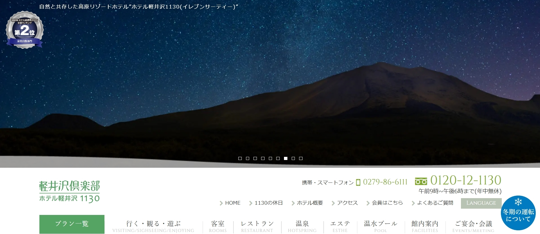540x234 pixels.
Task: Click the chevron arrow next to HOME
Action: pyautogui.click(x=221, y=203)
